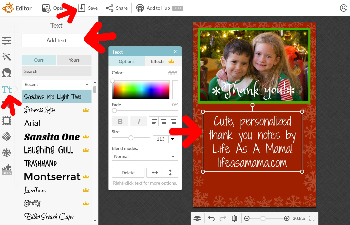Open the Frames tool in sidebar
Image resolution: width=350 pixels, height=225 pixels.
(x=7, y=121)
